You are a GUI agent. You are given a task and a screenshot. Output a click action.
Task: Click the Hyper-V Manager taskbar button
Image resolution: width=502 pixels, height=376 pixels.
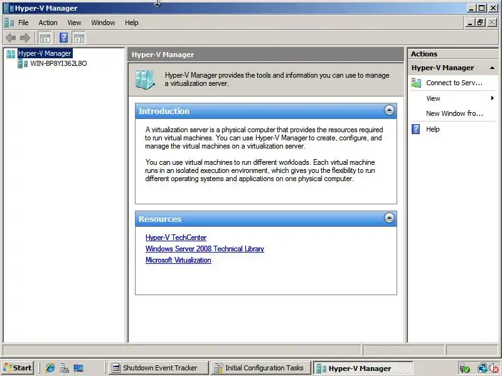click(x=363, y=368)
